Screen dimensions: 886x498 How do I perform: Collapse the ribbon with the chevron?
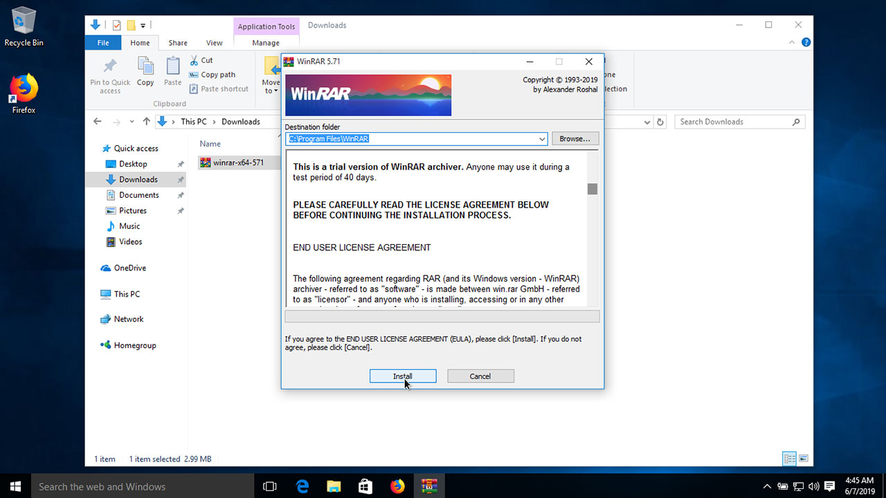pos(793,43)
